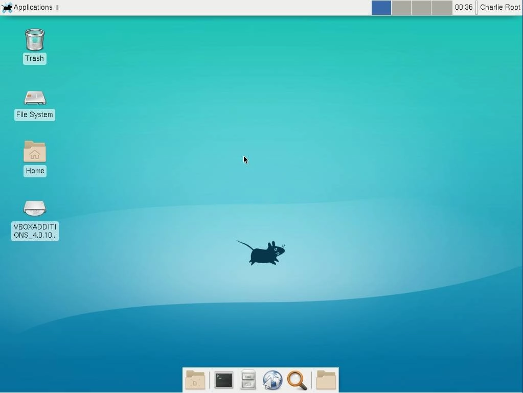This screenshot has height=393, width=523.
Task: Click the Home label text
Action: (35, 171)
